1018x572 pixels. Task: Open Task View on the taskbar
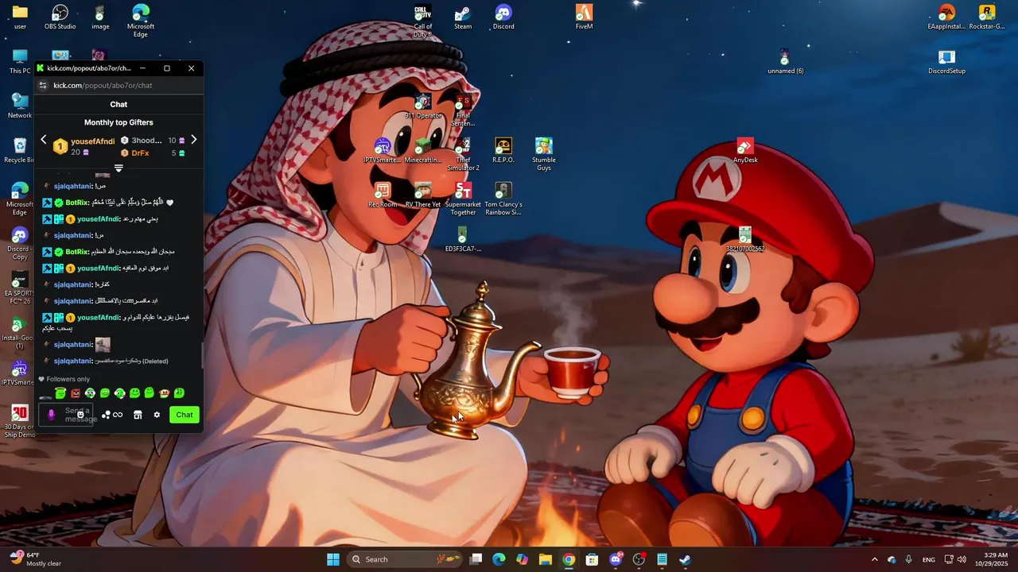coord(476,559)
